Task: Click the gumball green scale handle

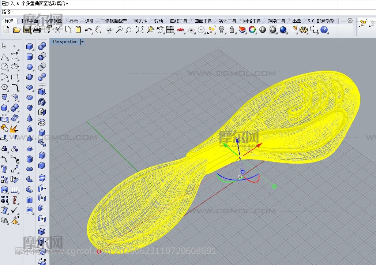Action: point(274,186)
